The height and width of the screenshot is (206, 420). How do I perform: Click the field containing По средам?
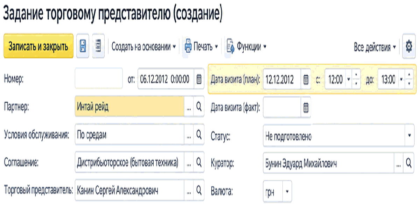click(130, 135)
